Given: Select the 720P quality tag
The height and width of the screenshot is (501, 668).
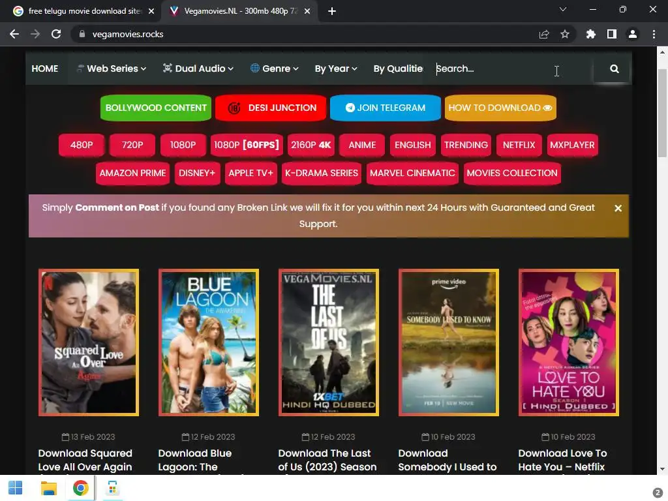Looking at the screenshot, I should pos(132,145).
